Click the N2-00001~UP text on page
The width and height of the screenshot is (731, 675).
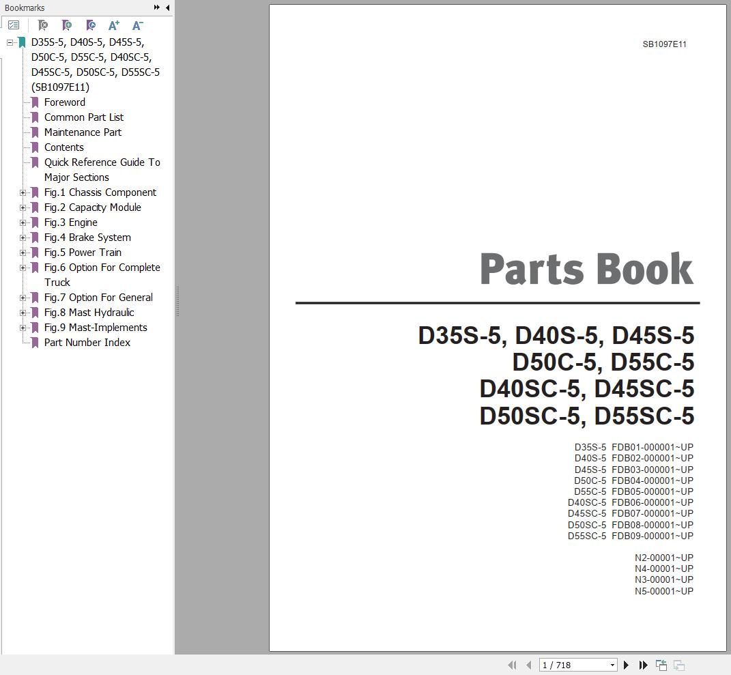coord(664,558)
